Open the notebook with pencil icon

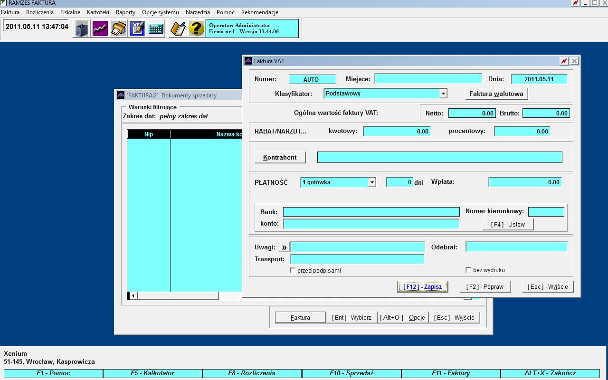[178, 28]
